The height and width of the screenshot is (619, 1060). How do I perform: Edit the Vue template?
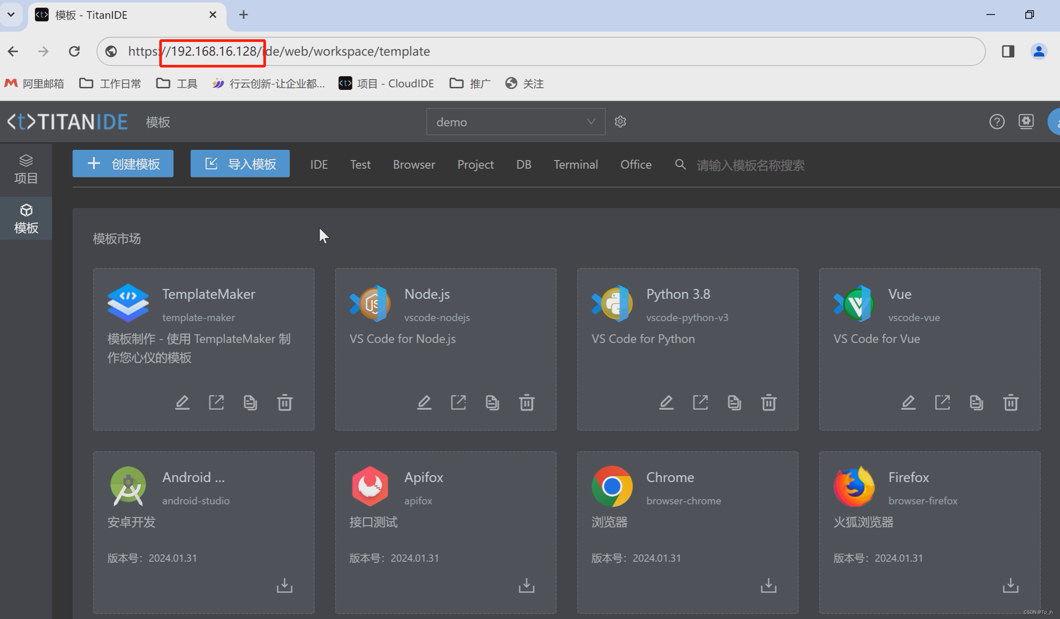click(908, 402)
